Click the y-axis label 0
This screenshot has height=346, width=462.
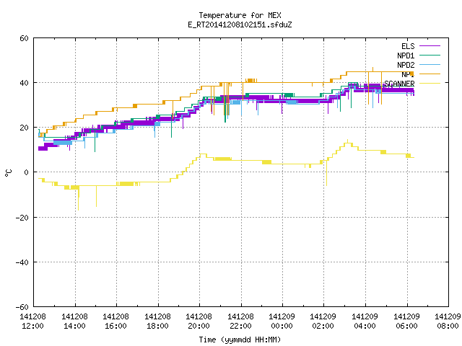(27, 172)
